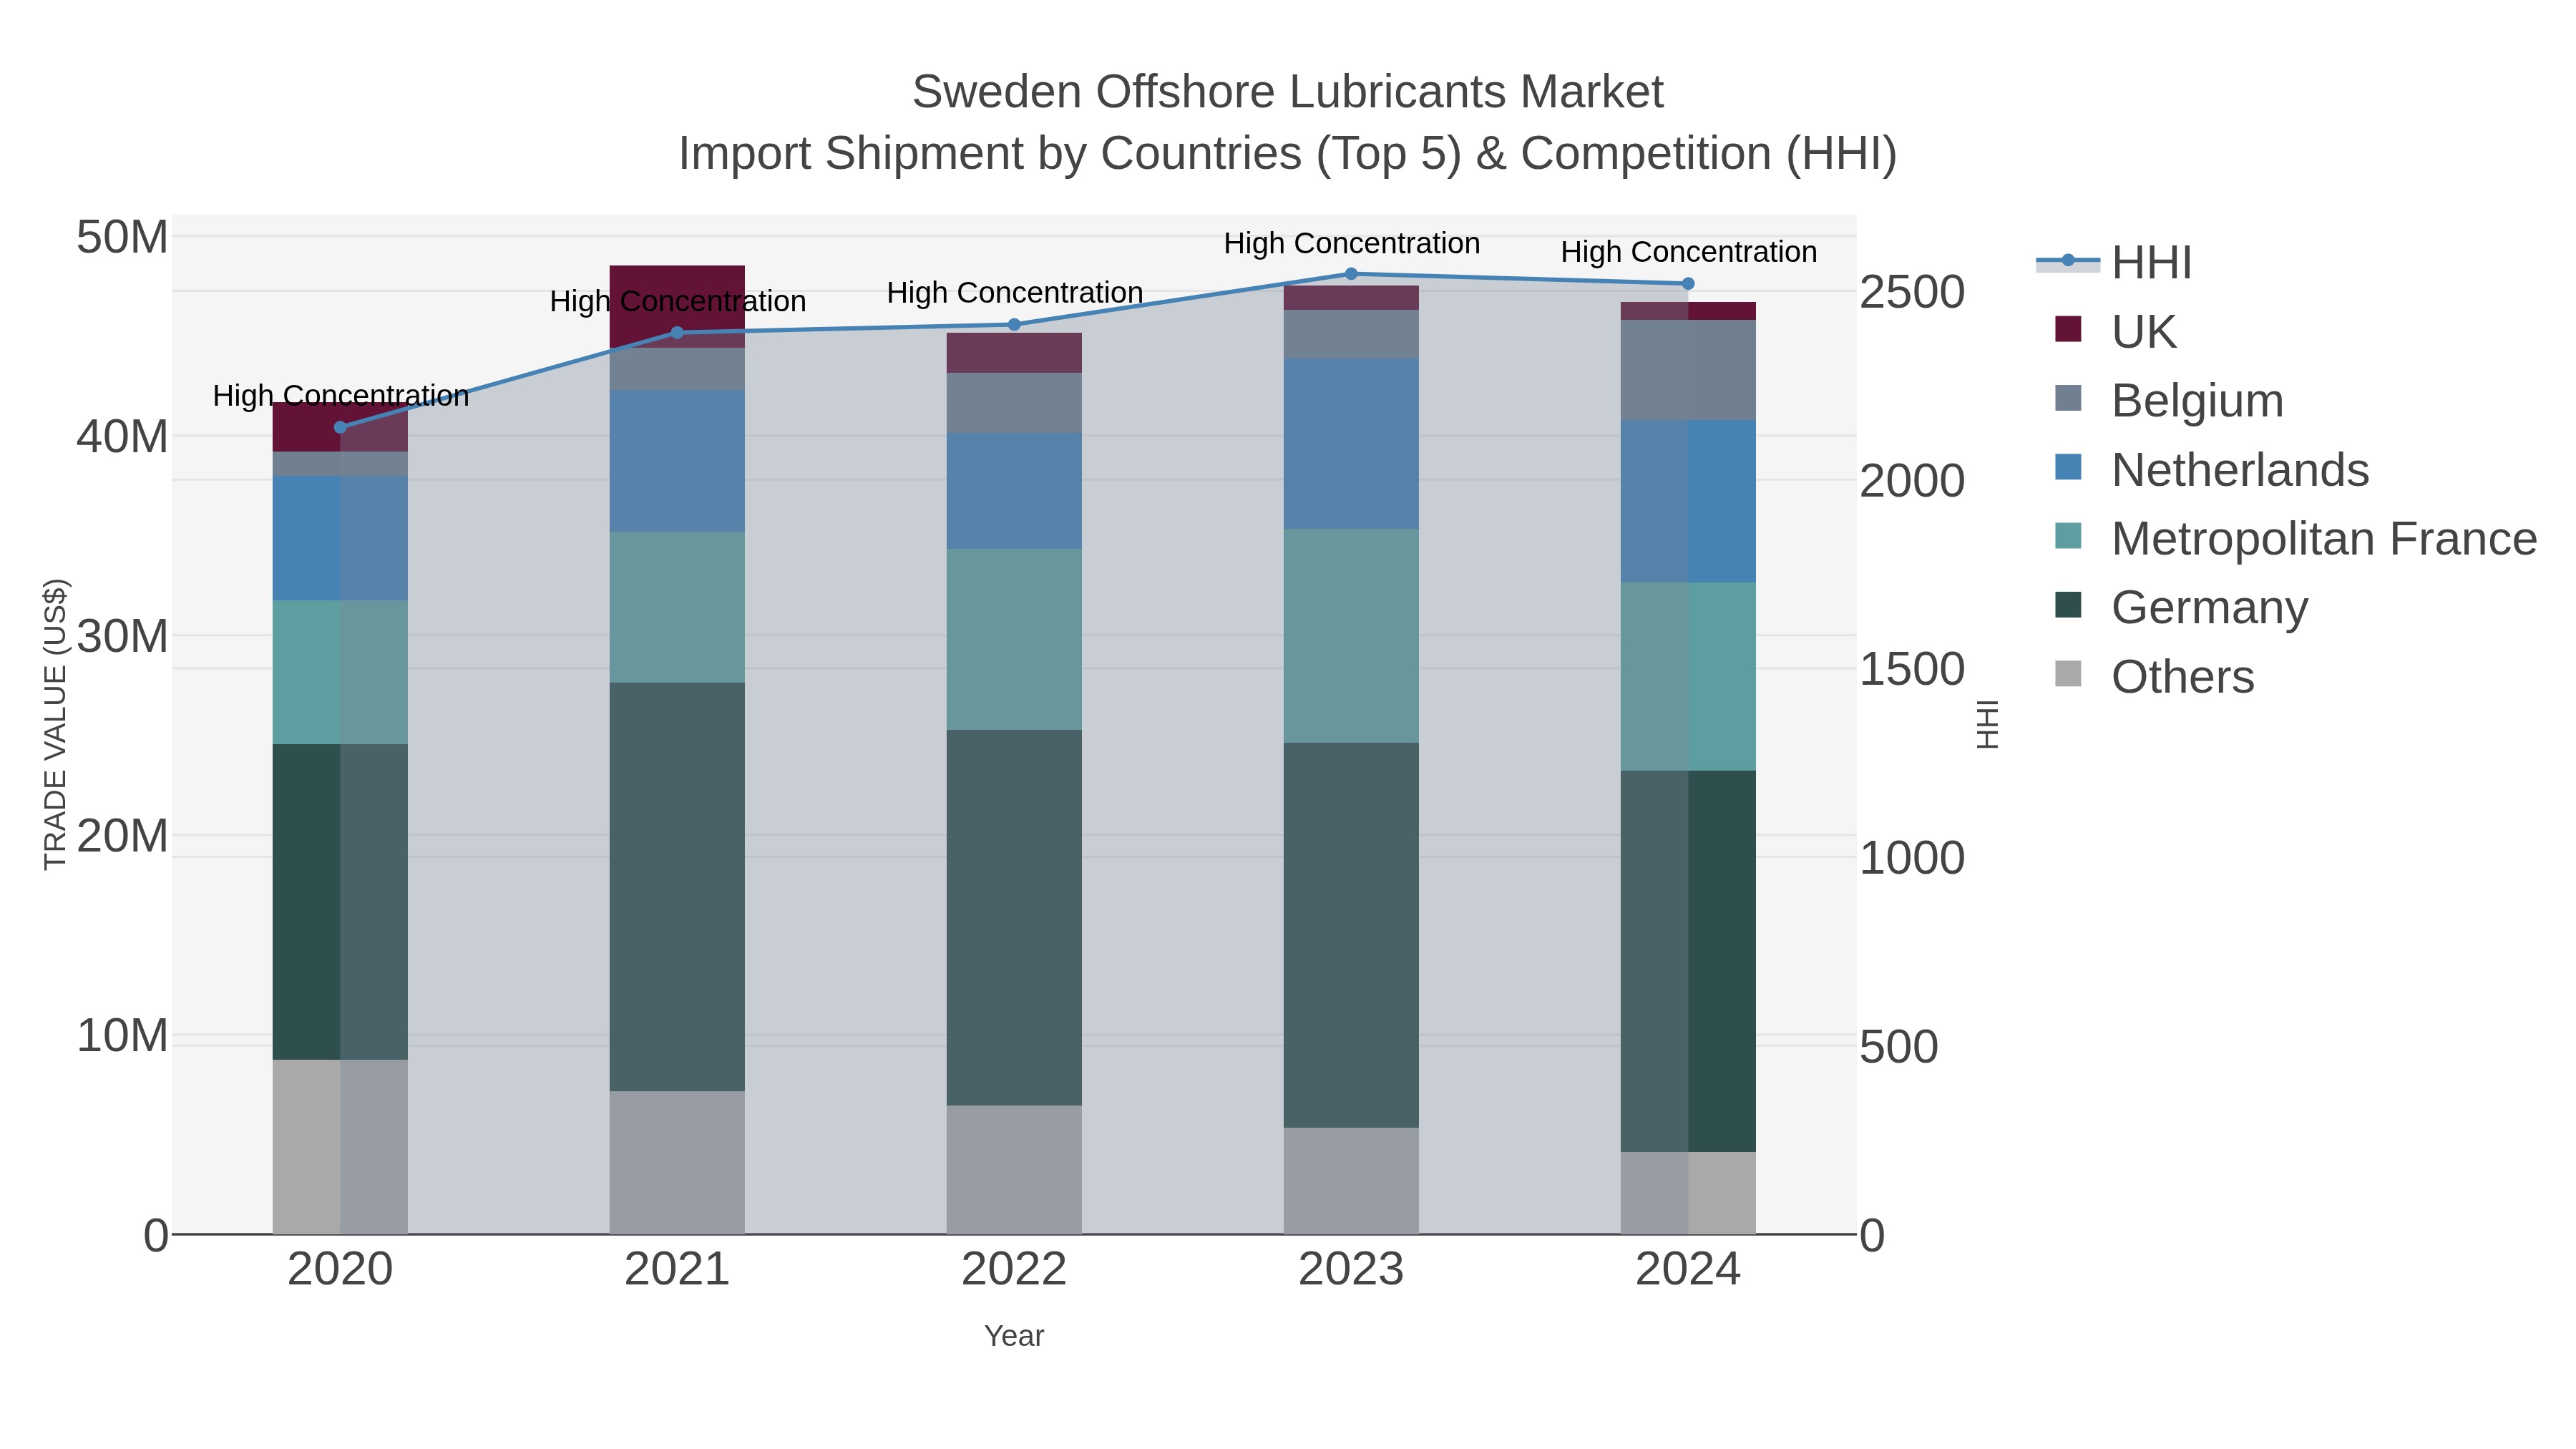
Task: Click the Netherlands blue legend swatch
Action: (x=2068, y=467)
